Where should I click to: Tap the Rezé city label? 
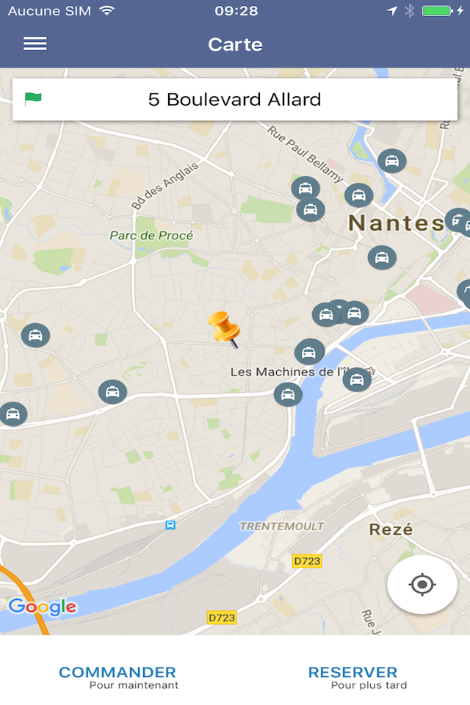391,529
